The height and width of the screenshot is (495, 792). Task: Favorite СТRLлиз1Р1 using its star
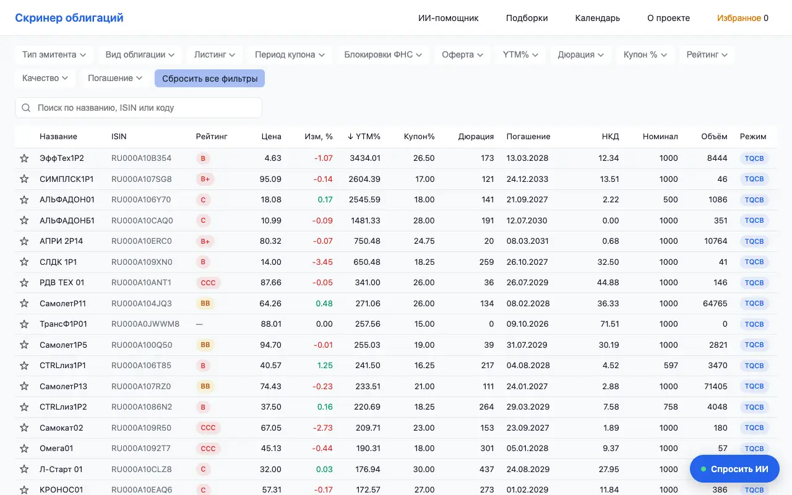click(24, 366)
